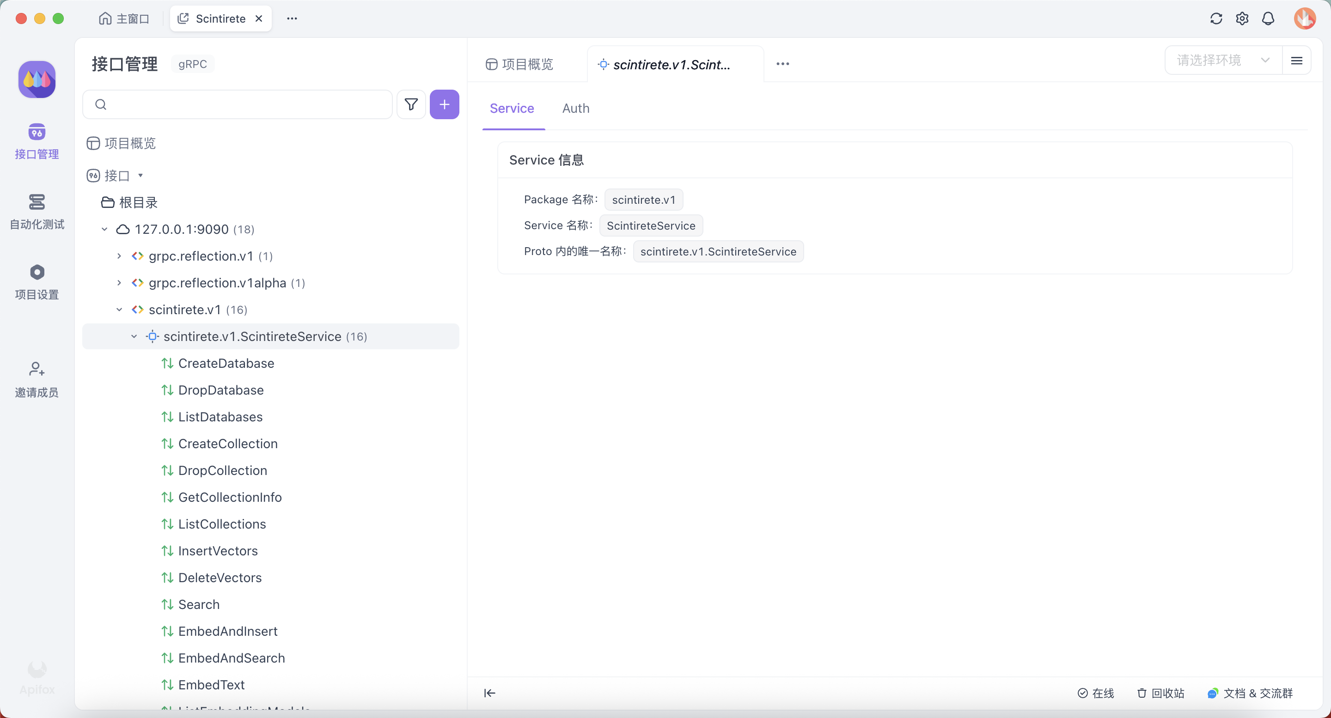
Task: Open 接口 dropdown arrow in tree
Action: (140, 175)
